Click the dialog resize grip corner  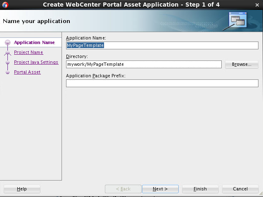point(261,193)
